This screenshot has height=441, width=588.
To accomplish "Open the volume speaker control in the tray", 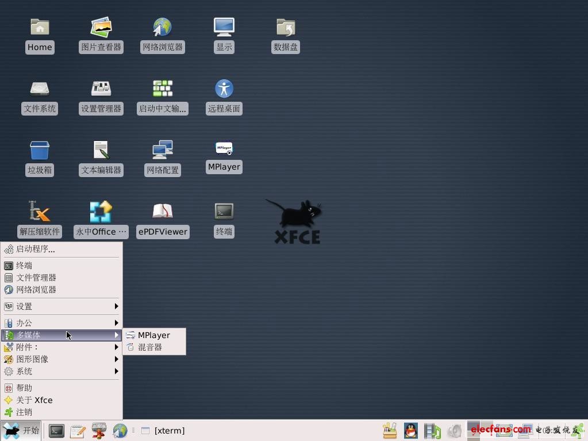I will 454,430.
